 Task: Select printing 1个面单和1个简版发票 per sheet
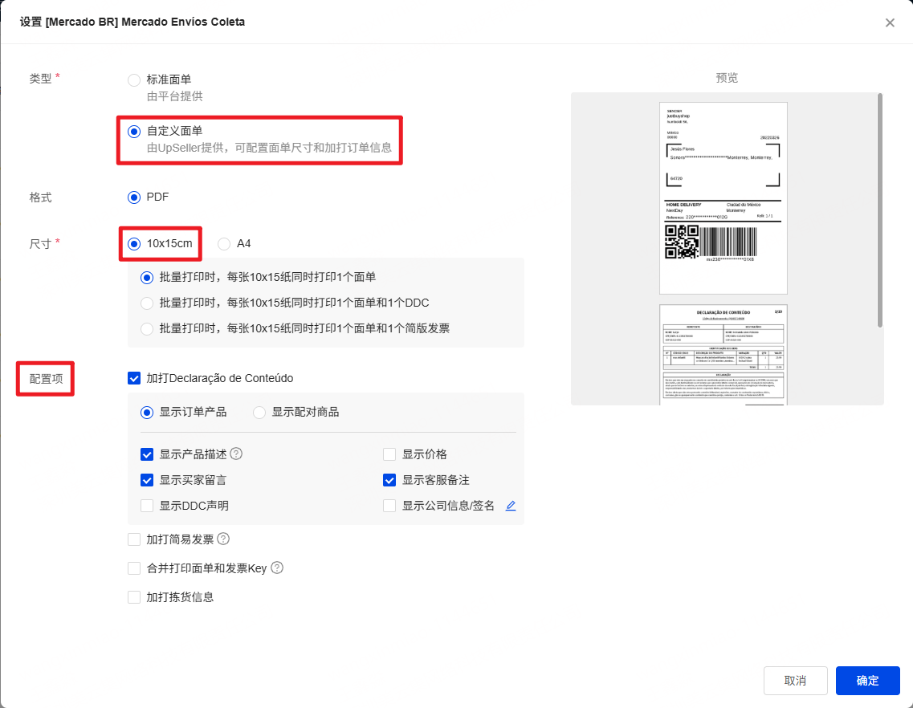click(147, 328)
